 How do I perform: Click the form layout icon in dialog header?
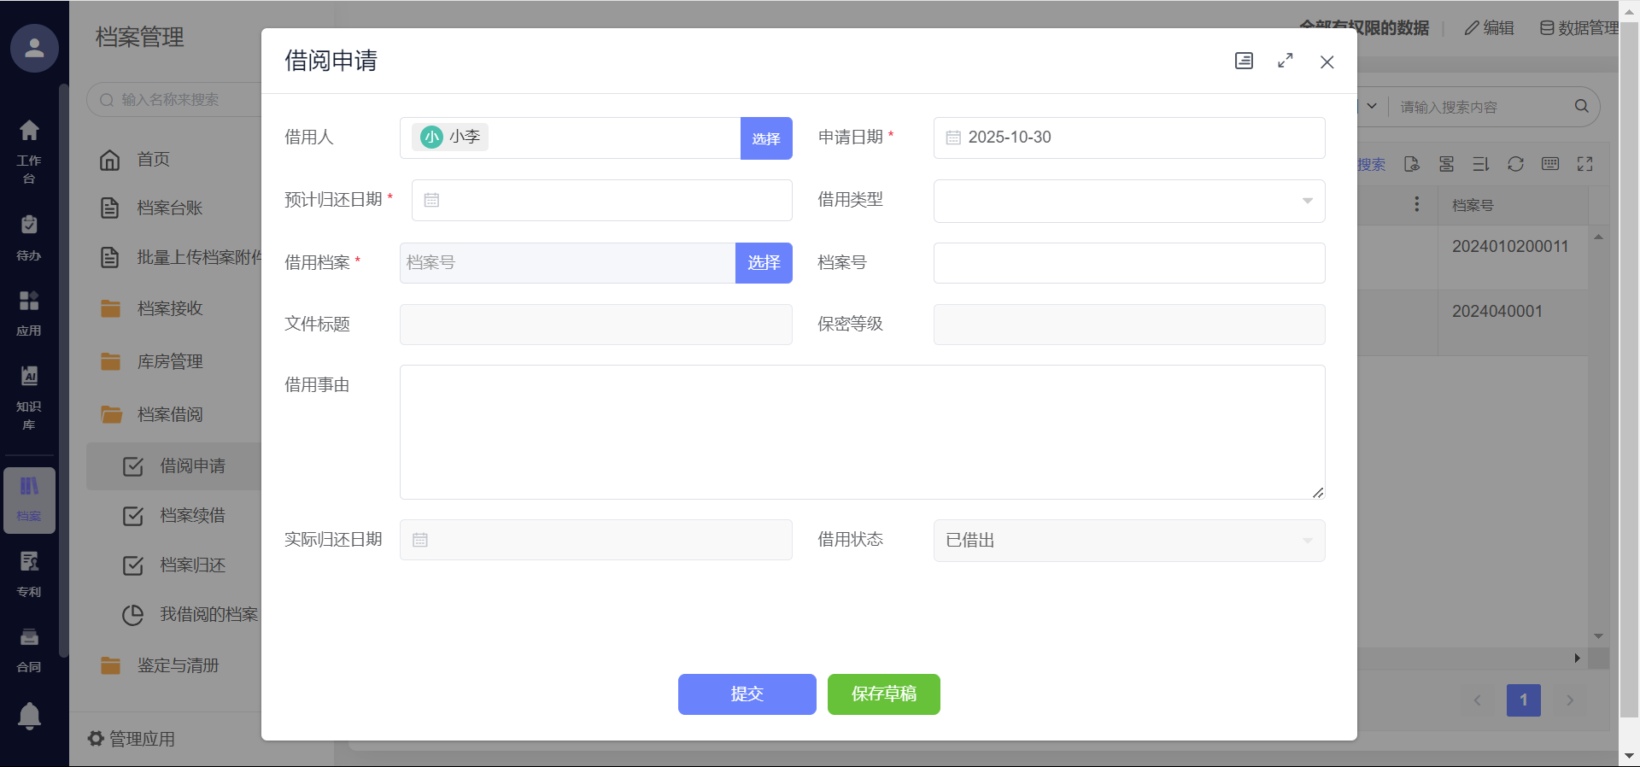click(1244, 61)
